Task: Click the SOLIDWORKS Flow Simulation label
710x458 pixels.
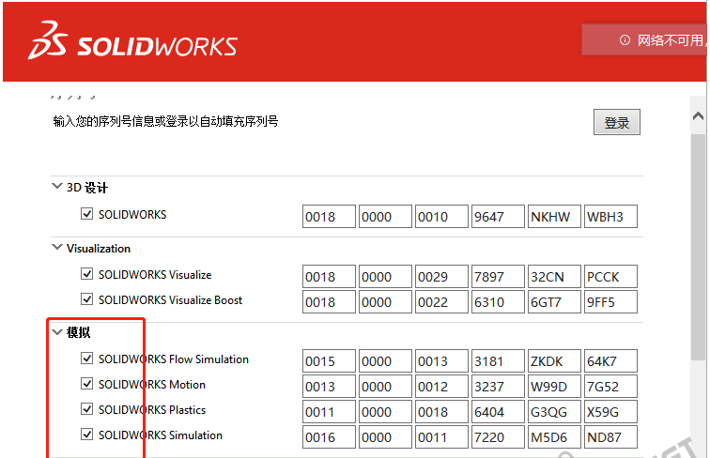Action: pyautogui.click(x=174, y=359)
